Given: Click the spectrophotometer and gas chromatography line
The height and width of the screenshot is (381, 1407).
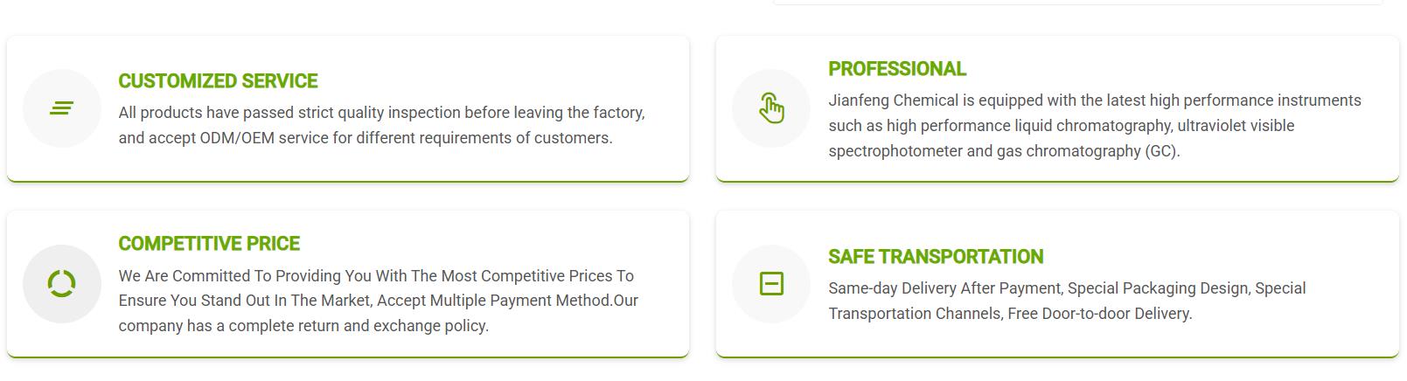Looking at the screenshot, I should coord(1004,151).
